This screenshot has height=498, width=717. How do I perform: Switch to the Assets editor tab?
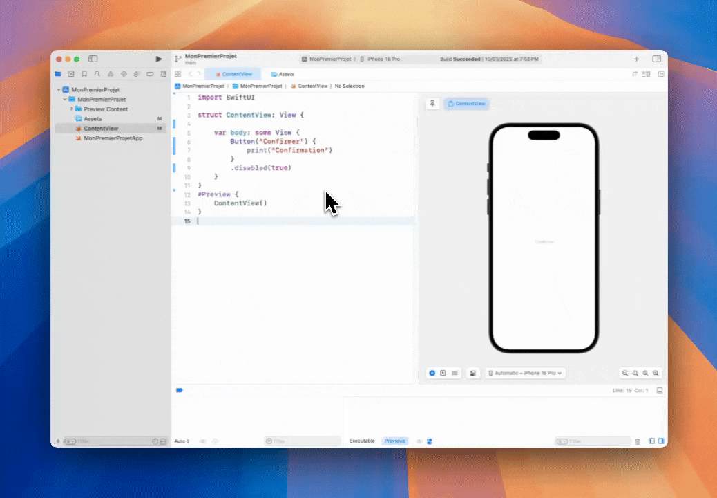click(282, 74)
